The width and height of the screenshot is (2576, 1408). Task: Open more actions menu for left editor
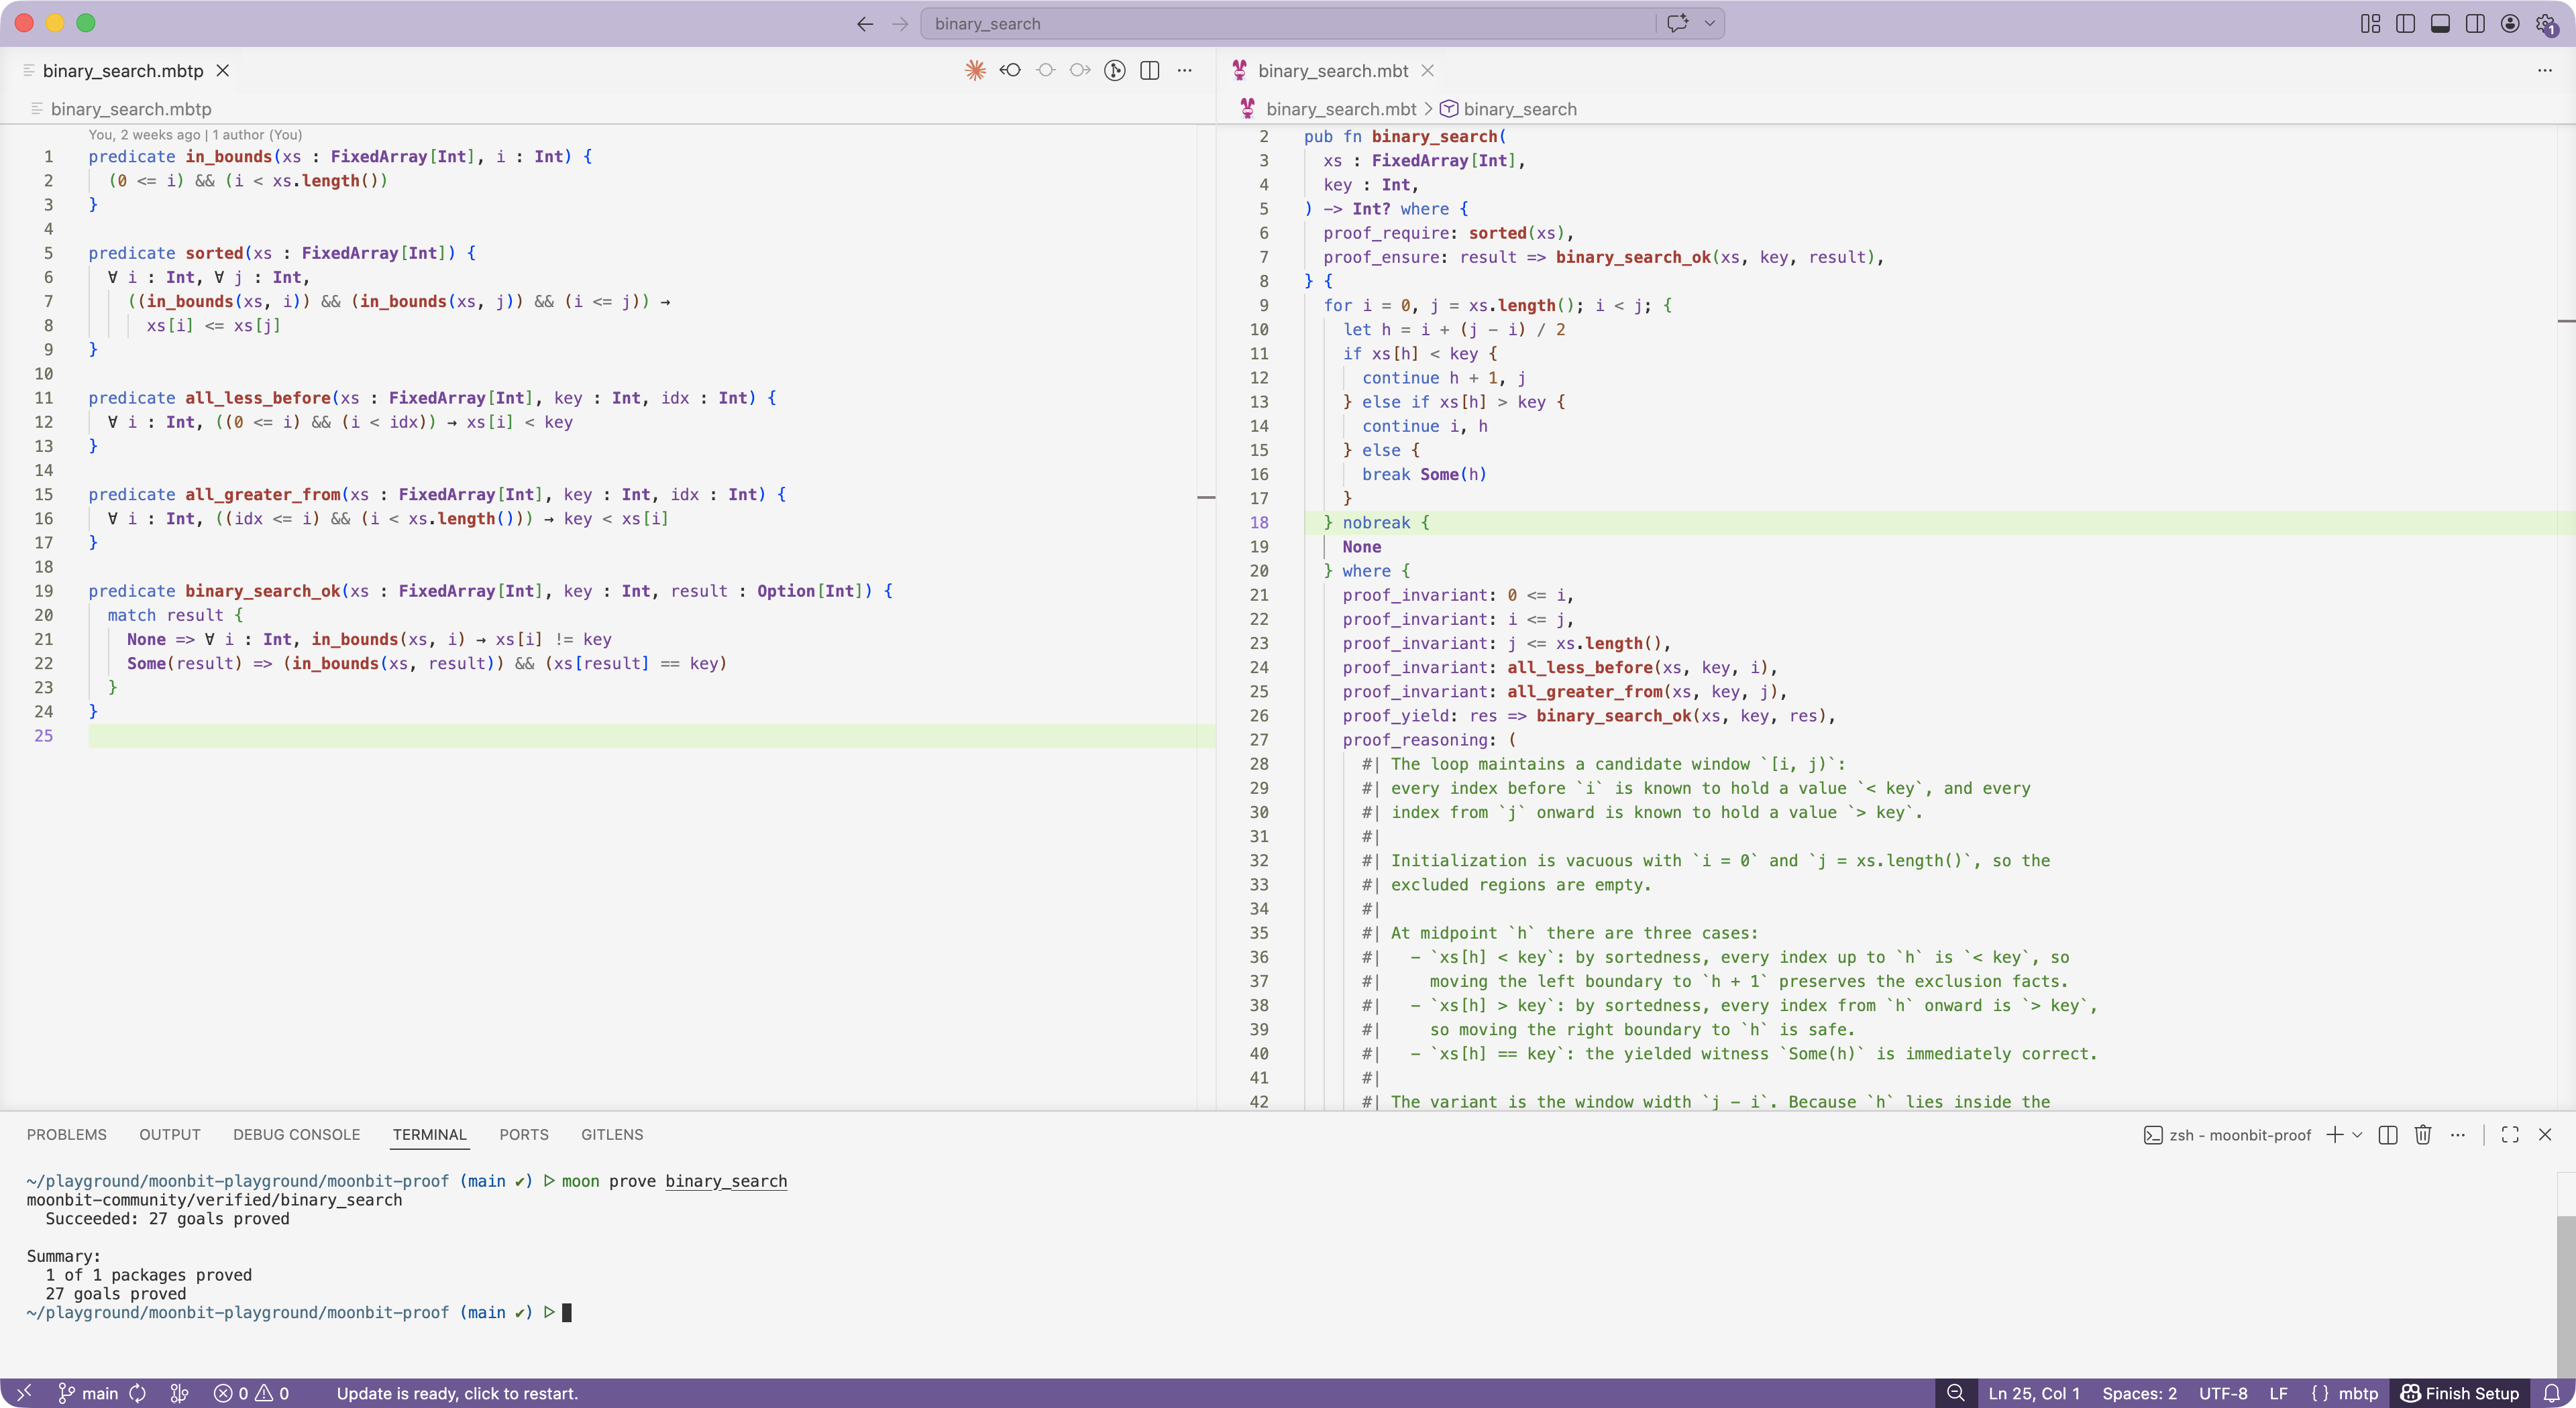1185,70
